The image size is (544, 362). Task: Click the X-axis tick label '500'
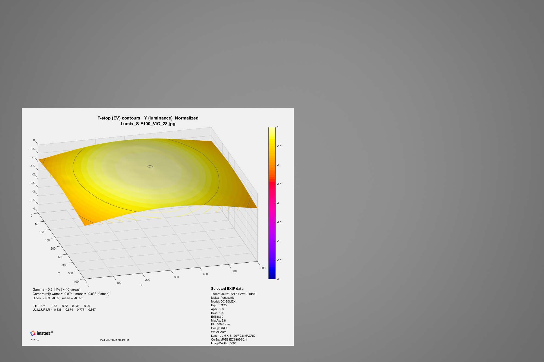(x=234, y=271)
